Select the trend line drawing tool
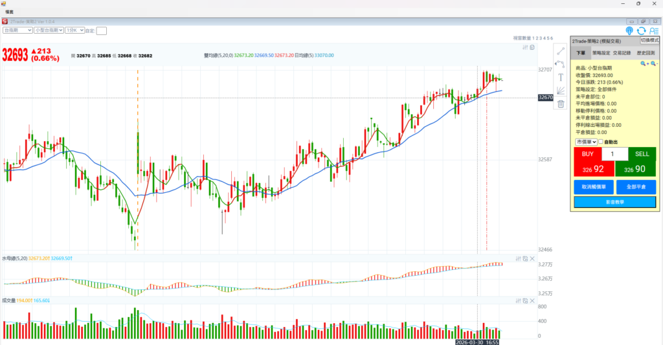The height and width of the screenshot is (345, 663). (x=561, y=50)
